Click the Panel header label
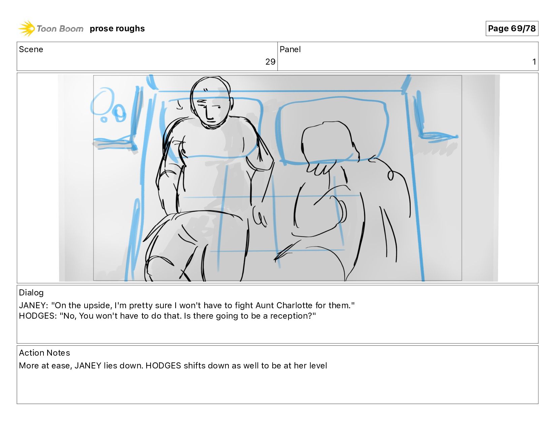Screen dimensions: 556x429 pos(290,49)
